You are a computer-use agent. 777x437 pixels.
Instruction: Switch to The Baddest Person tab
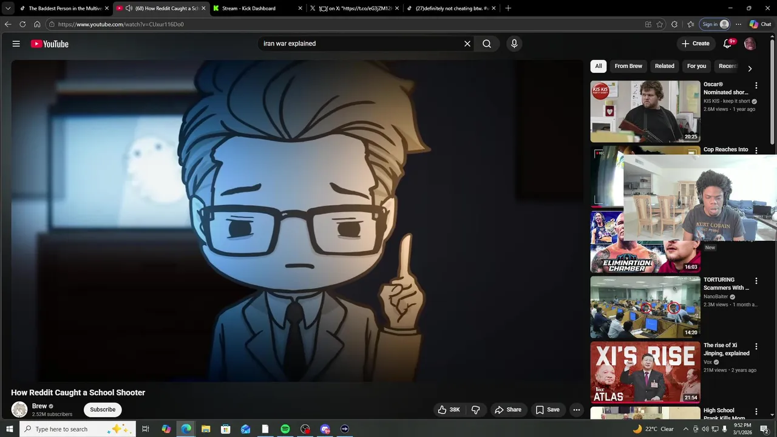[64, 8]
